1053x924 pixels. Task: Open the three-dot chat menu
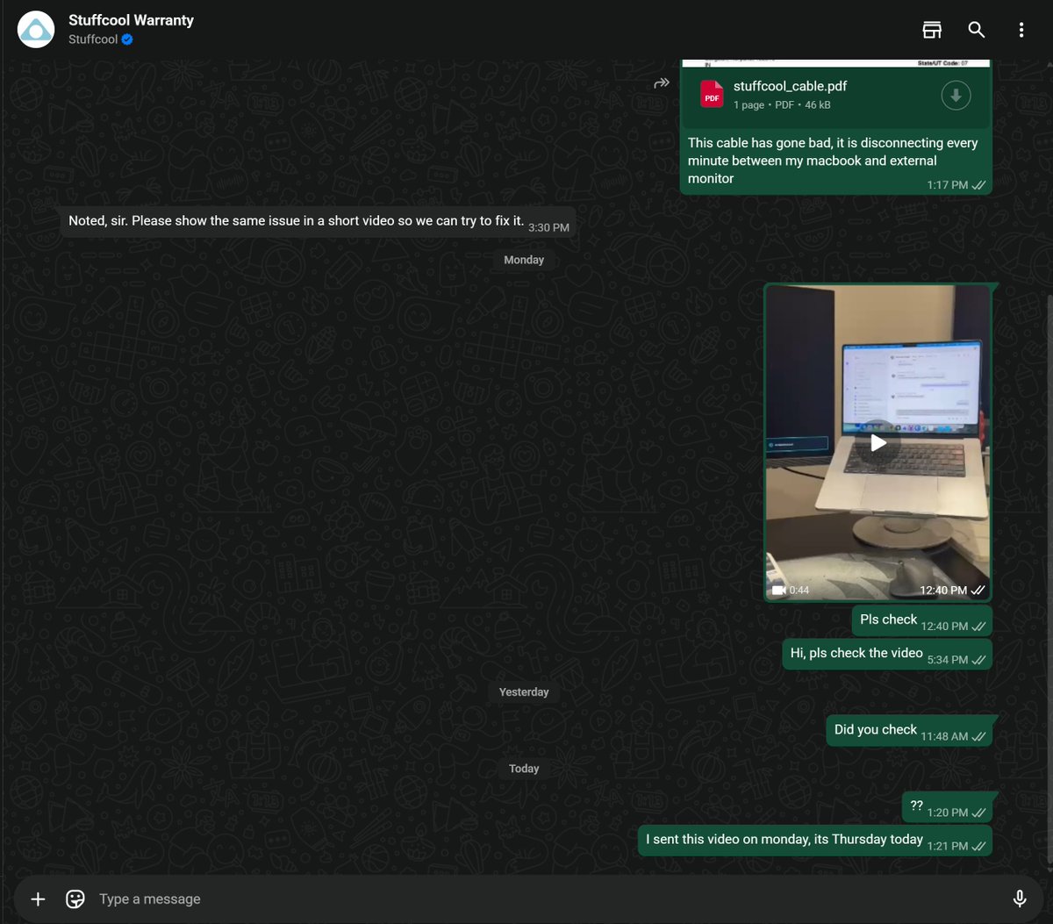click(1021, 30)
